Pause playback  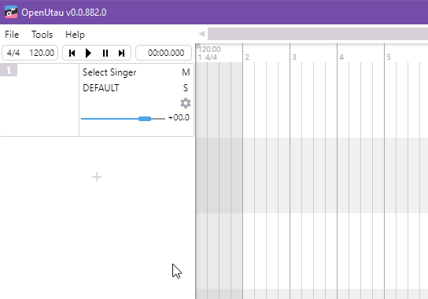pos(105,53)
